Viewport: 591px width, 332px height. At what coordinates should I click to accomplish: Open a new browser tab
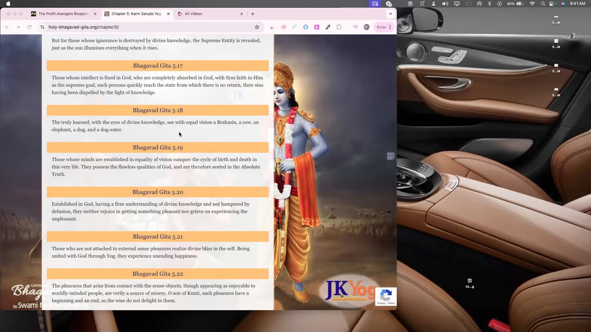[253, 14]
